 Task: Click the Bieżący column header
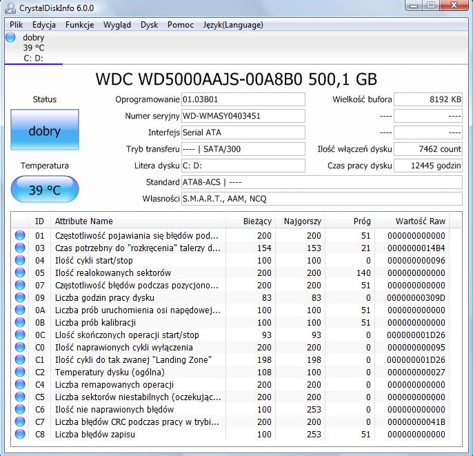tap(250, 221)
